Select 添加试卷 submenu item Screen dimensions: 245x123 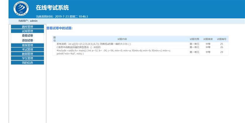27,40
